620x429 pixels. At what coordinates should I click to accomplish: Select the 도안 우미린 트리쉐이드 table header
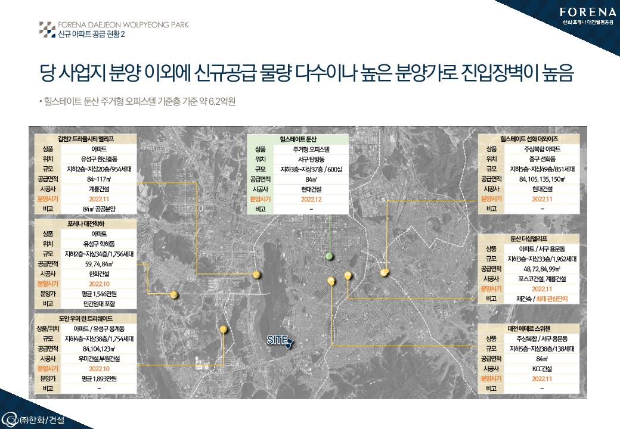pos(85,318)
